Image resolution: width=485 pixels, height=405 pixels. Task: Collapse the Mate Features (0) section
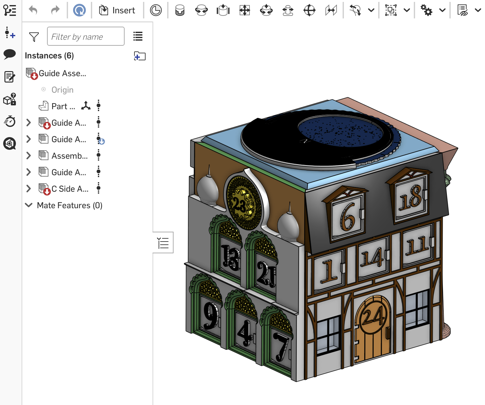coord(29,205)
